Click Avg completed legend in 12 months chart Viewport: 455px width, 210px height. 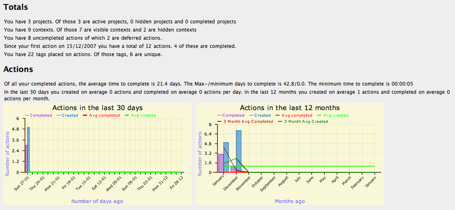[296, 115]
